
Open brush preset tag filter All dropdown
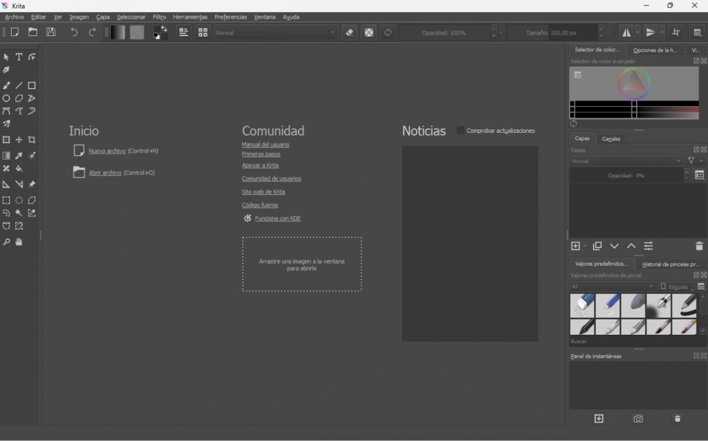tap(612, 286)
